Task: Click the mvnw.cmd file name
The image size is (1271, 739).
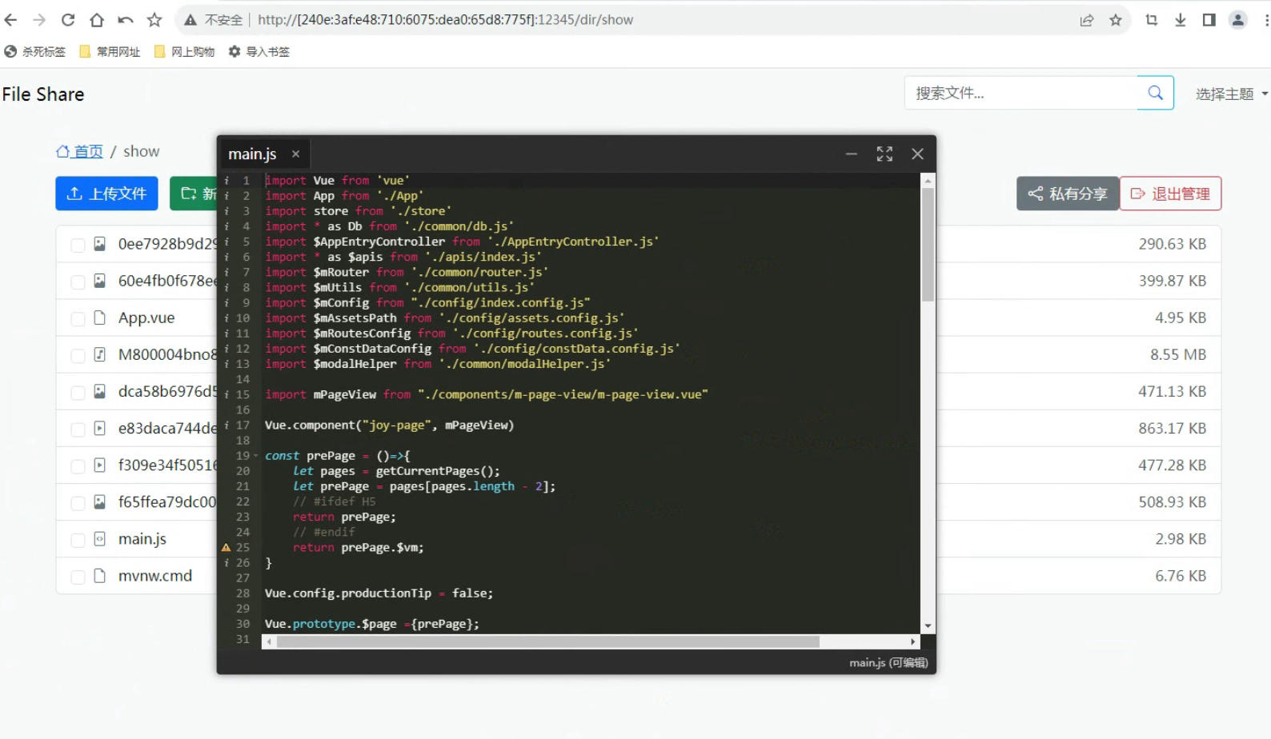Action: click(x=155, y=576)
